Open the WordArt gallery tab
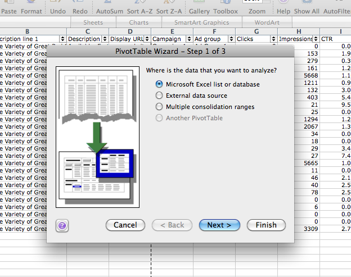This screenshot has height=277, width=351. tap(267, 22)
